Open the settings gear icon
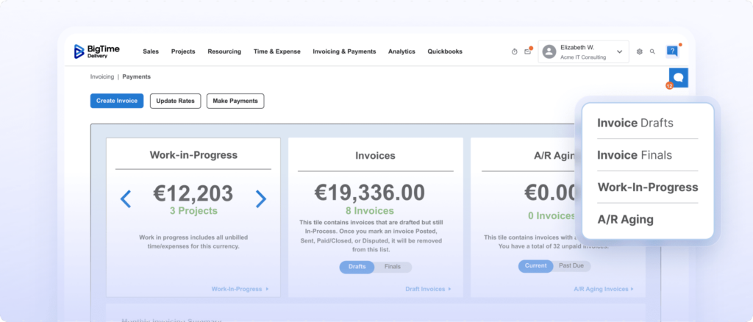 (x=639, y=51)
